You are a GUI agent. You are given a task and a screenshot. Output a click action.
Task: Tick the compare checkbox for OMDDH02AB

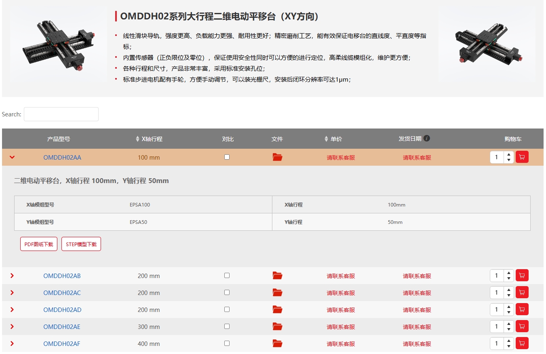[227, 275]
